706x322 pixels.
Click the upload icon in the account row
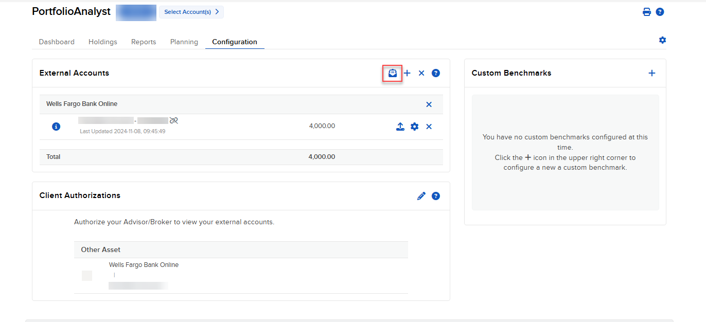[400, 127]
